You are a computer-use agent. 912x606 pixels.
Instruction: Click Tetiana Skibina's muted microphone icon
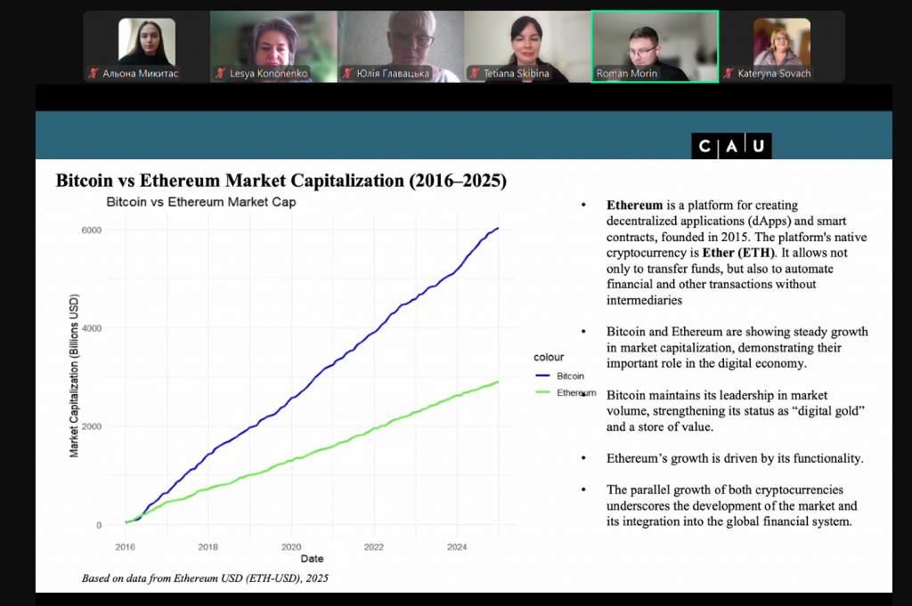(x=474, y=74)
